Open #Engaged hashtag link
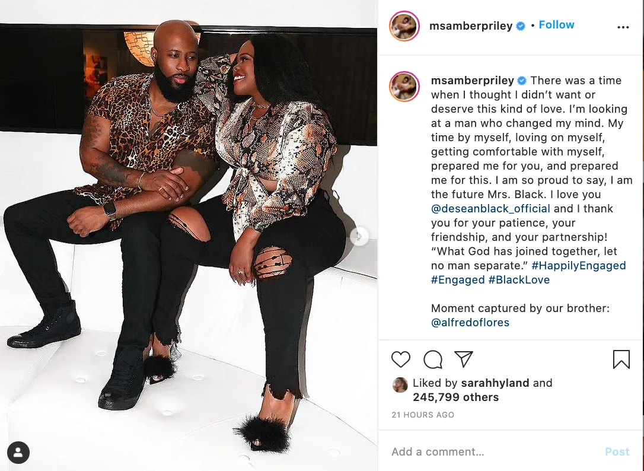 (x=458, y=280)
